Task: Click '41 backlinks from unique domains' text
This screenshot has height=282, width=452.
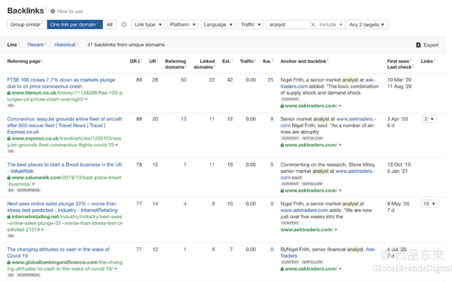Action: tap(125, 45)
